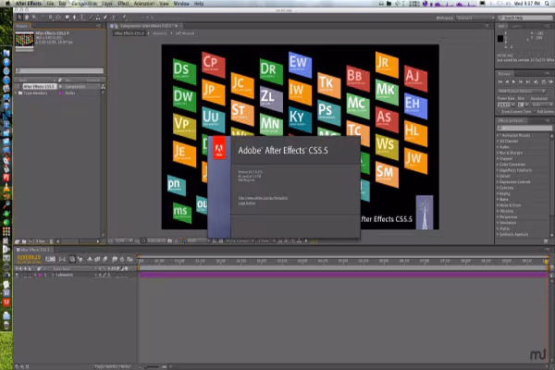Open the Graph Editor in the timeline
This screenshot has height=370, width=555.
tap(129, 259)
